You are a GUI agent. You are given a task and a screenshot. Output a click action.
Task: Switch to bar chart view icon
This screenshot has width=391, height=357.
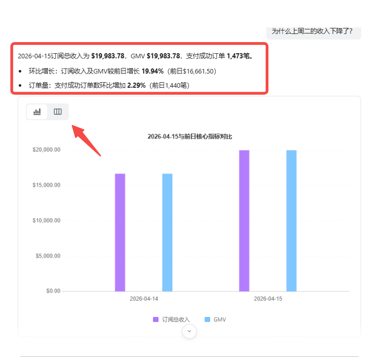pyautogui.click(x=37, y=112)
